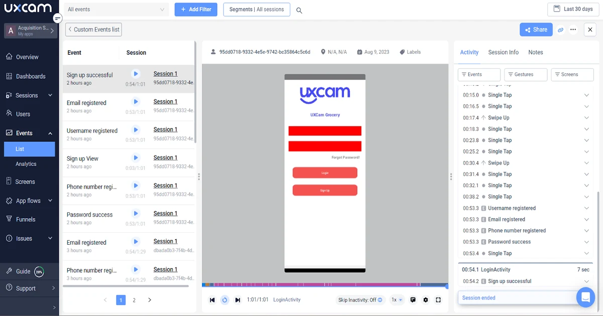Screen dimensions: 603x316
Task: Open player settings gear icon
Action: coord(426,300)
